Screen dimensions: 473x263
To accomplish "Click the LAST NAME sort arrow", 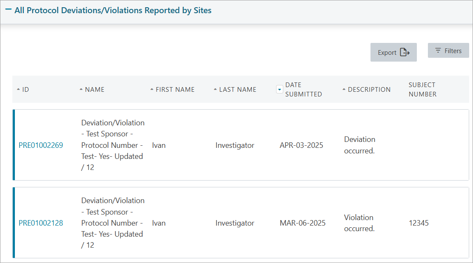I will click(215, 89).
